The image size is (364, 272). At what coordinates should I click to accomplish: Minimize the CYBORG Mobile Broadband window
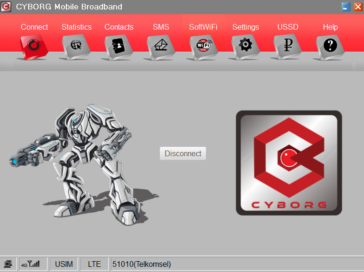tap(346, 7)
